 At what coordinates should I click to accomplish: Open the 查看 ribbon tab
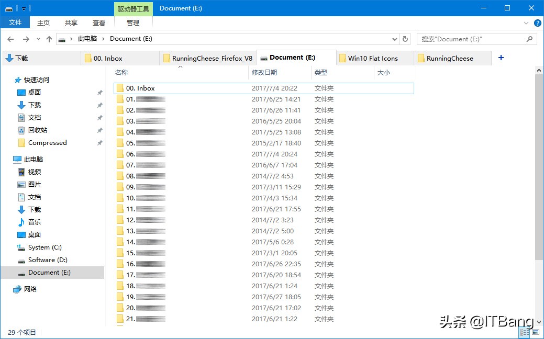[99, 22]
